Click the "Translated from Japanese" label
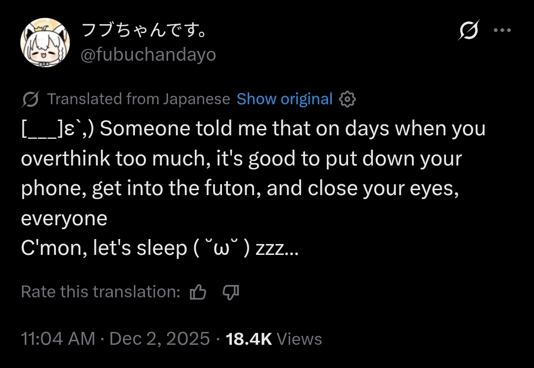 [x=138, y=99]
